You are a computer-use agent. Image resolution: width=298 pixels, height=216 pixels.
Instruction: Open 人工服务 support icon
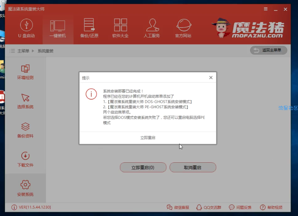pos(152,28)
